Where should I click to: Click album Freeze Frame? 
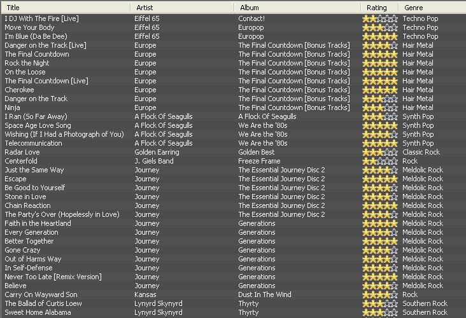(x=259, y=162)
